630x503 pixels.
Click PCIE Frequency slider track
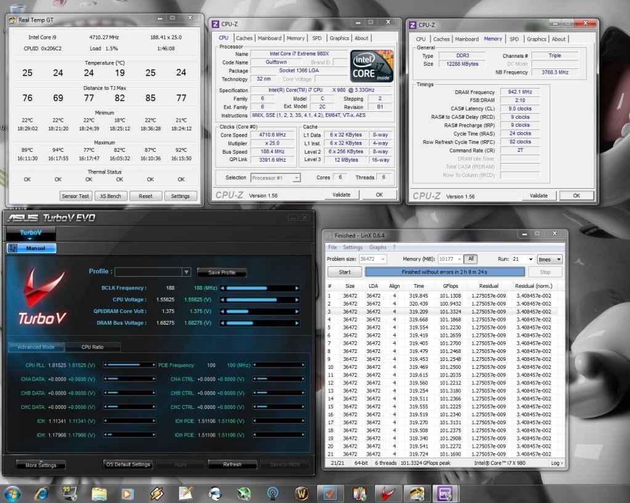(x=279, y=365)
